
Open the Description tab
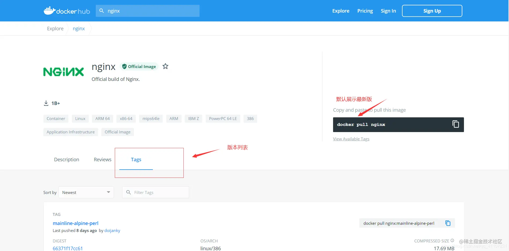tap(67, 160)
